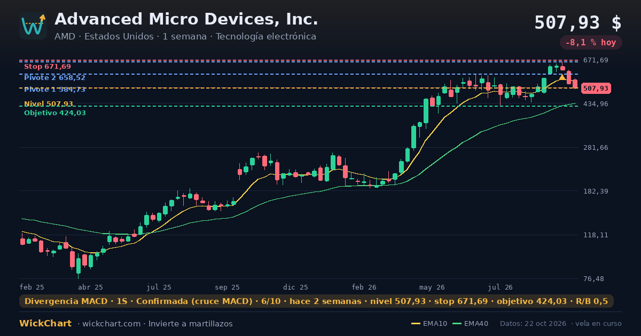The height and width of the screenshot is (336, 641).
Task: Click the Pivote 1 584,73 label
Action: point(54,90)
